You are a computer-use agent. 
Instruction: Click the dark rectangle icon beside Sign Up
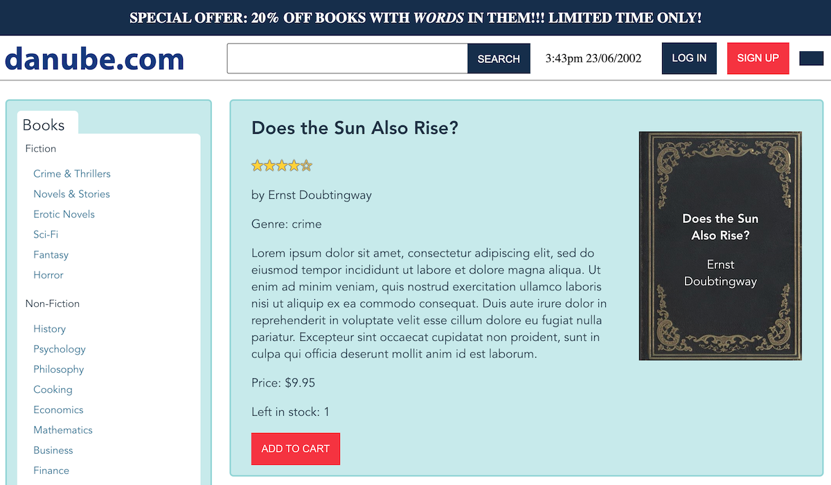pyautogui.click(x=811, y=59)
